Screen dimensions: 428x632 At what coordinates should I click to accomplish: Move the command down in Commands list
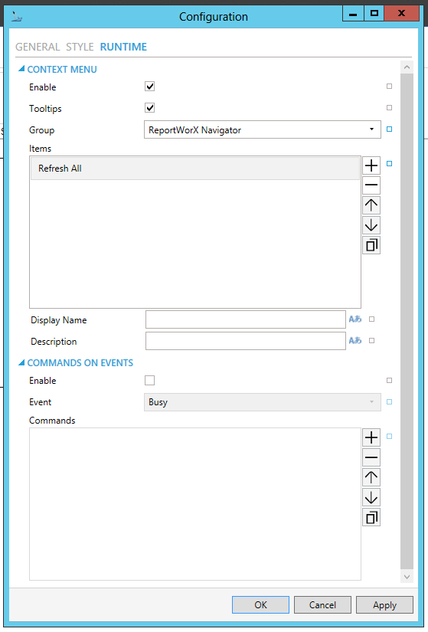[x=371, y=497]
